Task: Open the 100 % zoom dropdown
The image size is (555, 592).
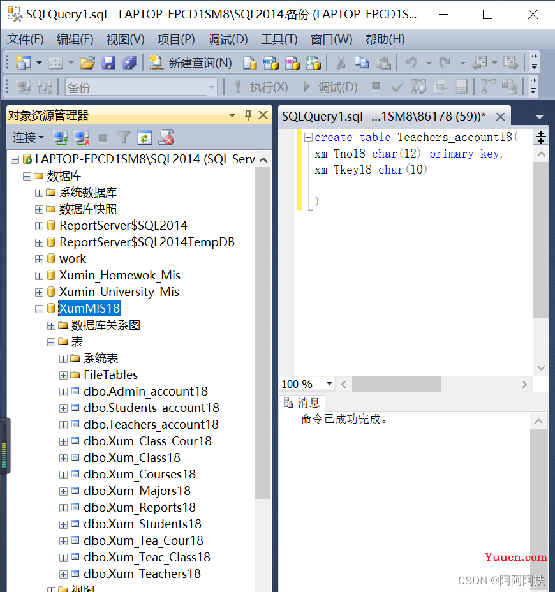Action: (x=329, y=384)
